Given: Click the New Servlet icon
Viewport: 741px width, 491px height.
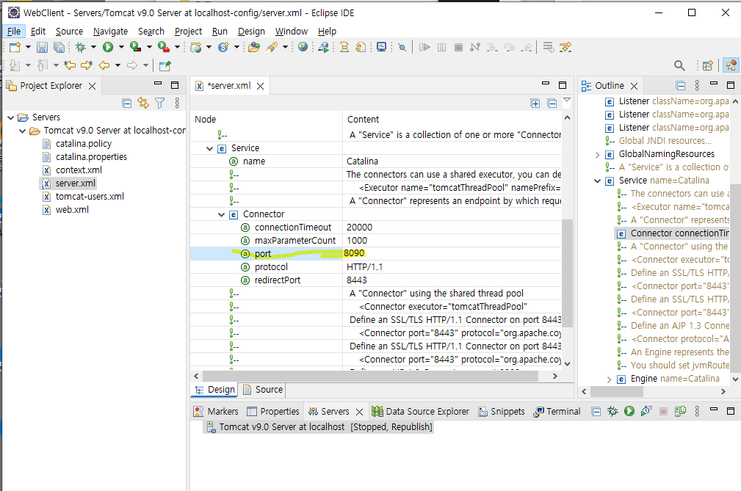Looking at the screenshot, I should (x=223, y=47).
